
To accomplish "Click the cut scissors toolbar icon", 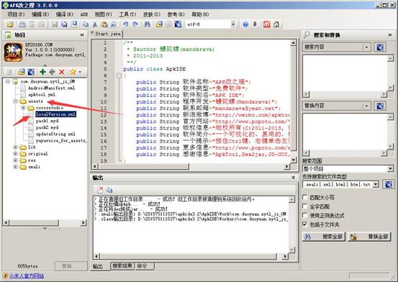I will 95,24.
